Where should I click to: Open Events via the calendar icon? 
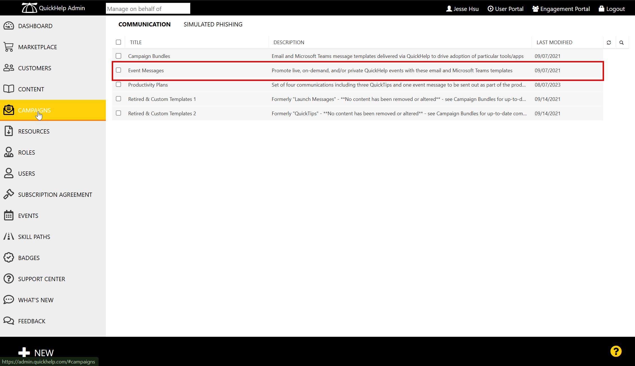point(9,216)
